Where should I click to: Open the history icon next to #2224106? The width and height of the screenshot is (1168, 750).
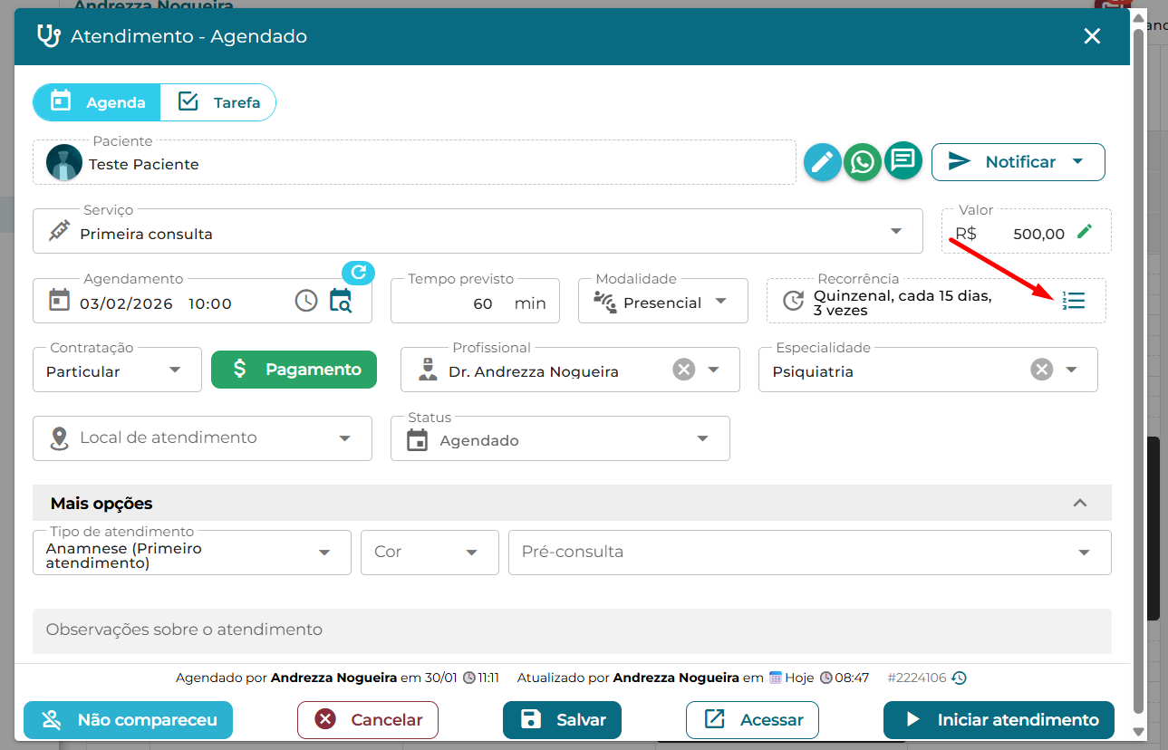(x=959, y=678)
